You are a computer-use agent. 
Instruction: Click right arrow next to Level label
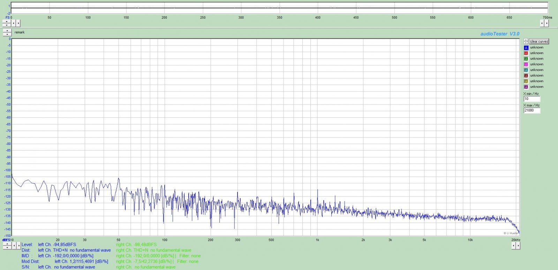tap(19, 246)
